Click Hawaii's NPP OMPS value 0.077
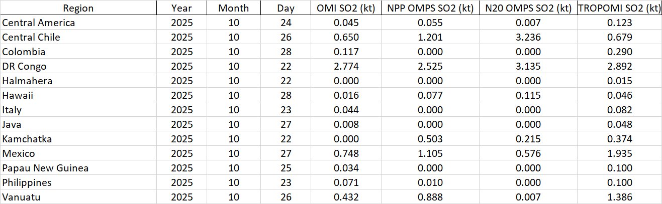Image resolution: width=662 pixels, height=204 pixels. [x=427, y=95]
